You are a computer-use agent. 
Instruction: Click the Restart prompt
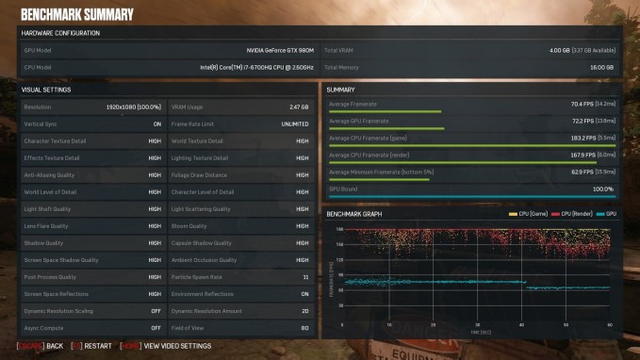point(91,346)
